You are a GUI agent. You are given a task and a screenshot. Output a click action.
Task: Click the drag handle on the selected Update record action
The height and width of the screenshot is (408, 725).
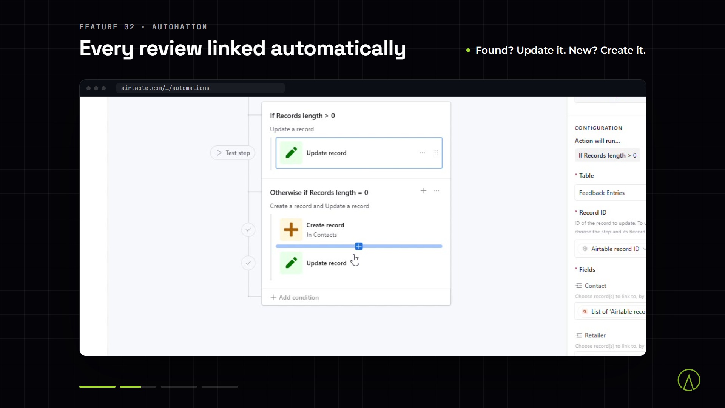(436, 153)
